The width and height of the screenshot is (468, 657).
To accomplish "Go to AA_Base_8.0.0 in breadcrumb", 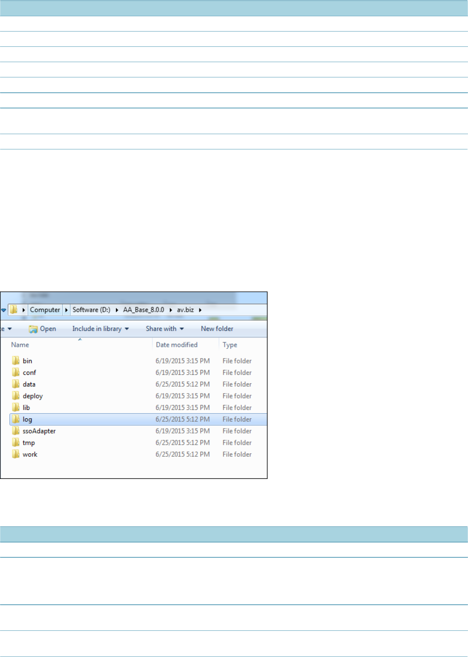I will point(144,310).
